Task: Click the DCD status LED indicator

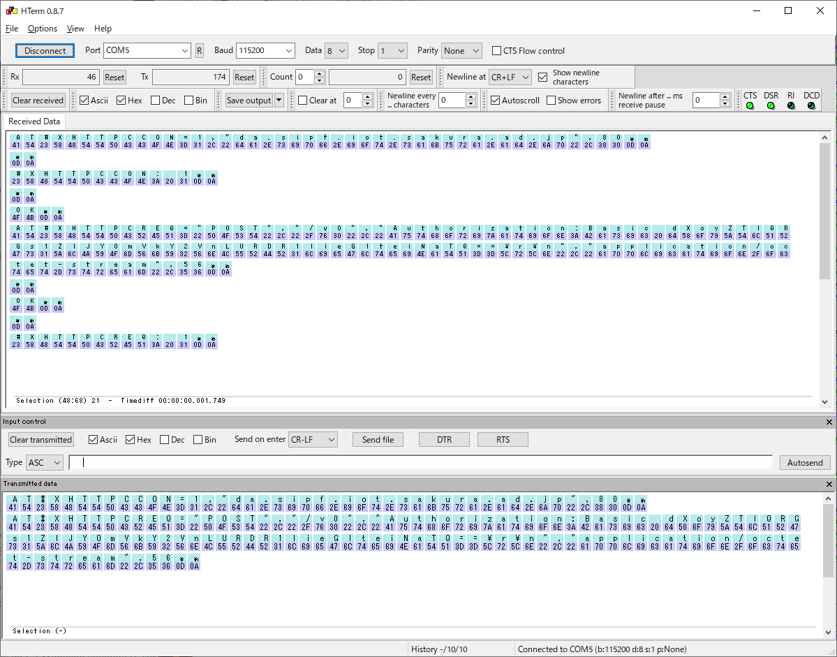Action: tap(811, 105)
